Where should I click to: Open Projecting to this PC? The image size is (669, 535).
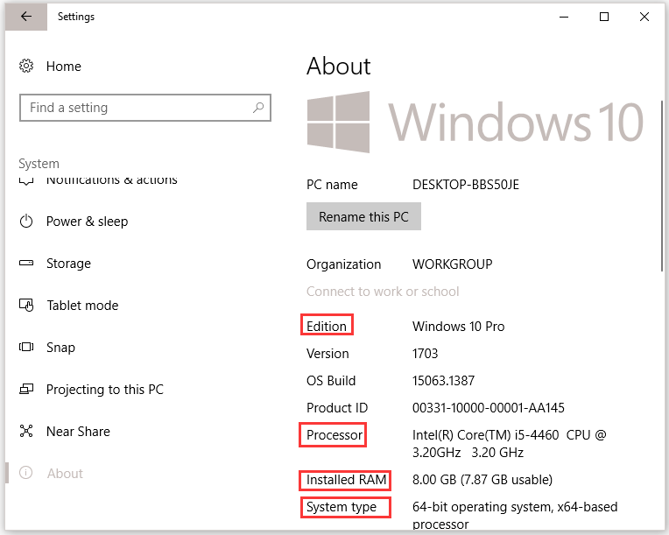click(x=104, y=390)
